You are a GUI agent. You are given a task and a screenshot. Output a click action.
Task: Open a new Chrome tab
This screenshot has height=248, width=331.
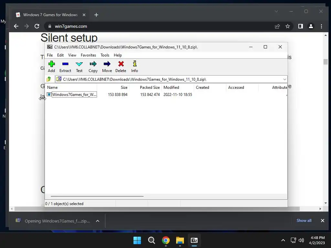[x=96, y=15]
